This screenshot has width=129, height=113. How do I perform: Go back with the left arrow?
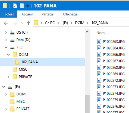(6, 23)
